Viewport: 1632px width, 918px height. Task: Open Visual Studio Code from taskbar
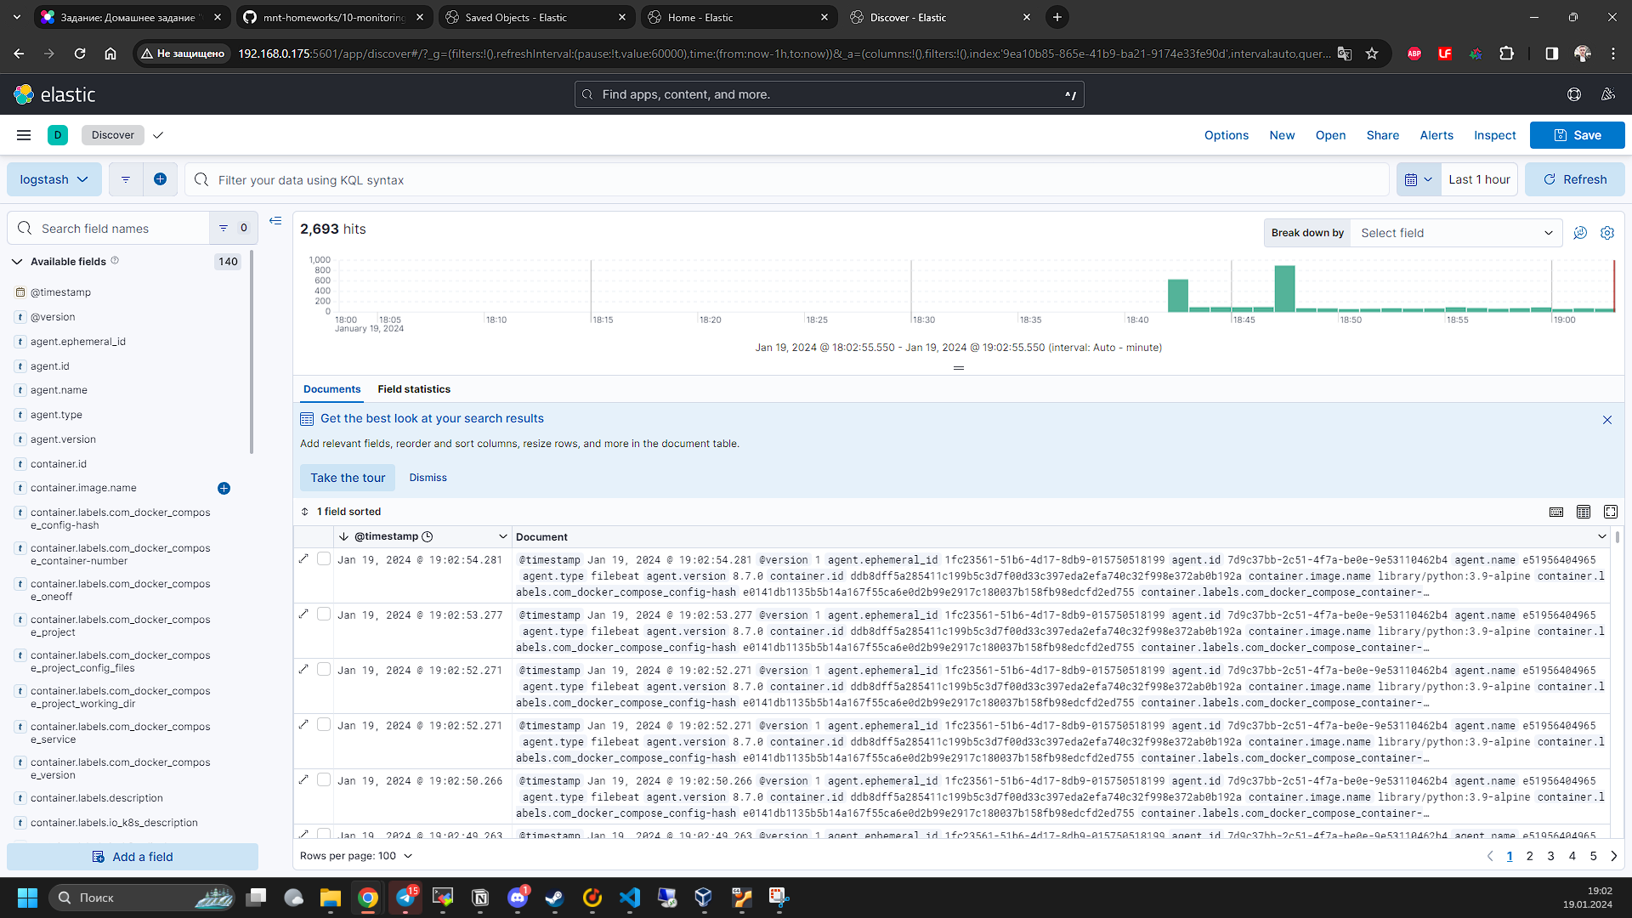630,898
